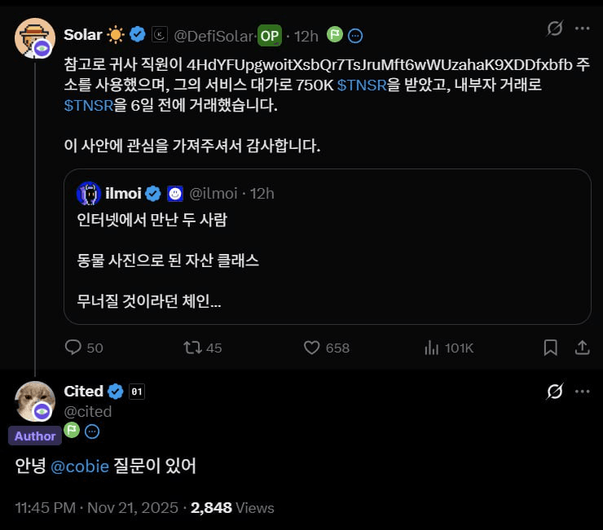Click the share icon on Solar's tweet
The height and width of the screenshot is (530, 603).
tap(583, 348)
